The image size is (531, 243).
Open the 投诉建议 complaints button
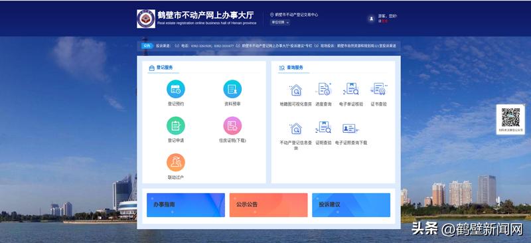tap(351, 205)
